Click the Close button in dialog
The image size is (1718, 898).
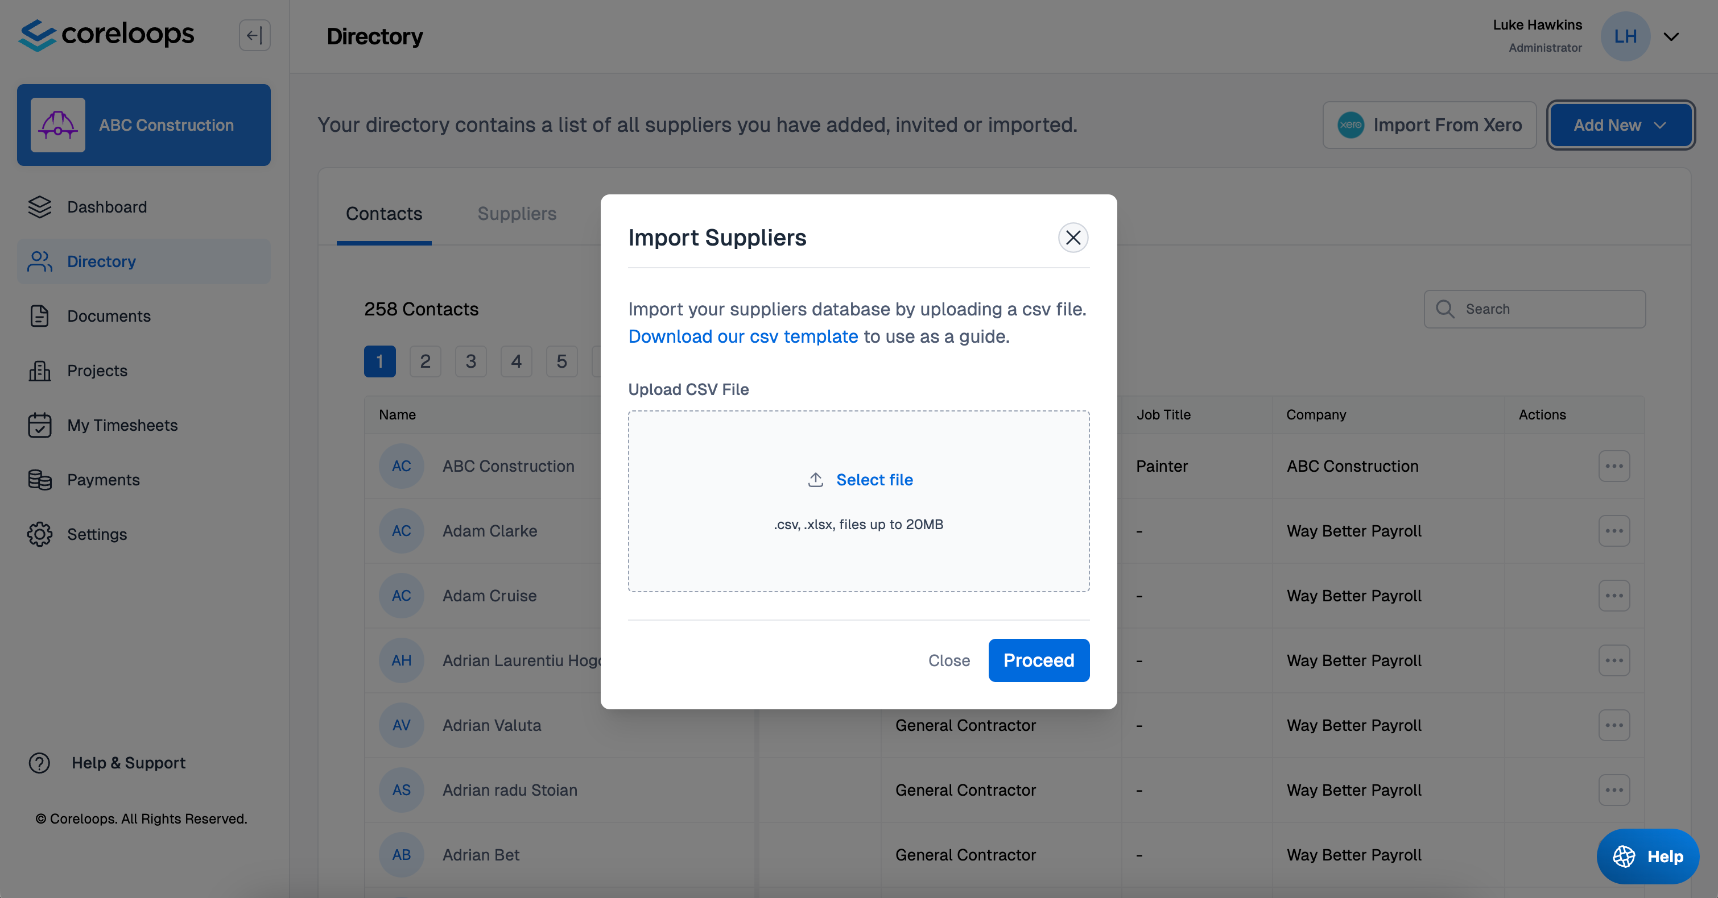click(949, 661)
